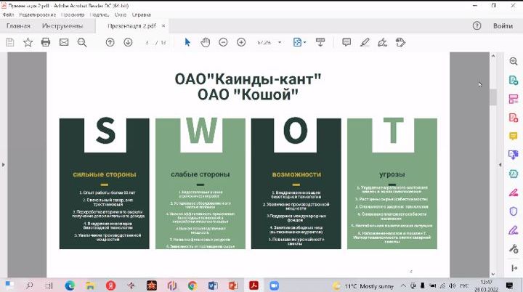Select the Презентация 2.pdf tab
Image resolution: width=523 pixels, height=292 pixels.
pyautogui.click(x=131, y=25)
